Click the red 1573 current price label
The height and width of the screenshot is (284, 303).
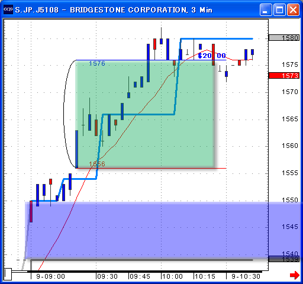pos(284,76)
